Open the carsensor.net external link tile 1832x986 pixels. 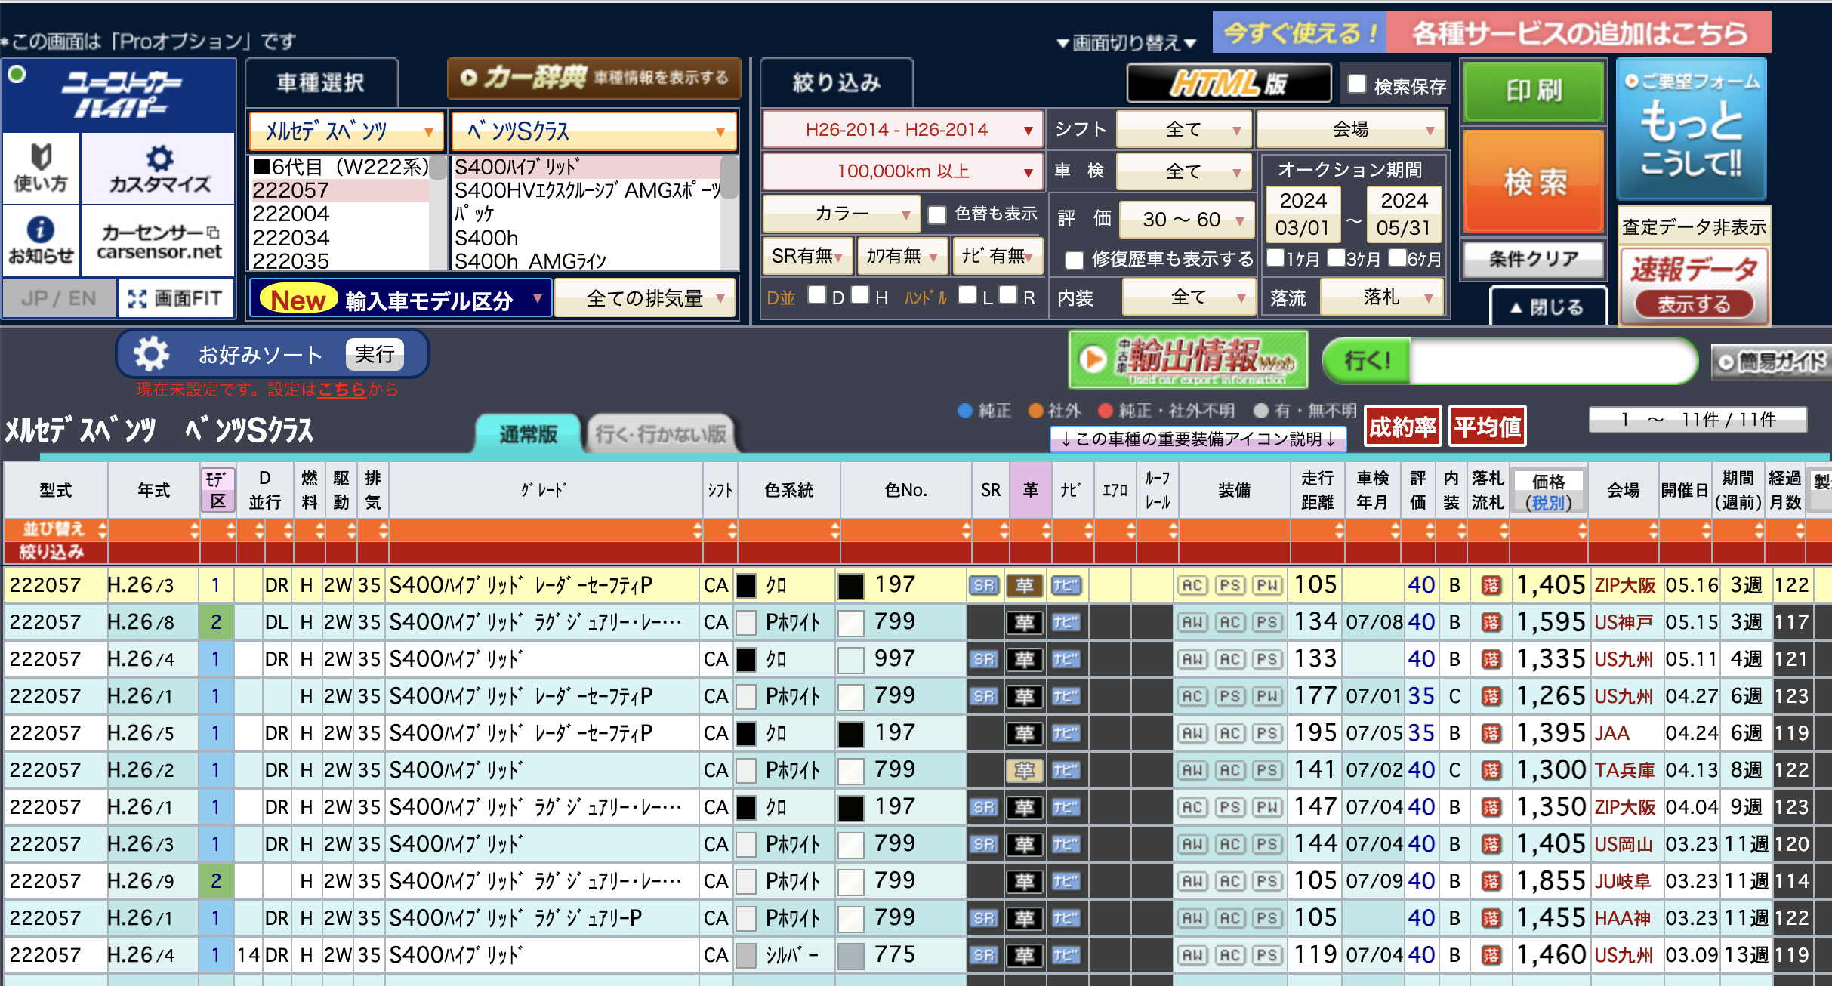[x=159, y=241]
